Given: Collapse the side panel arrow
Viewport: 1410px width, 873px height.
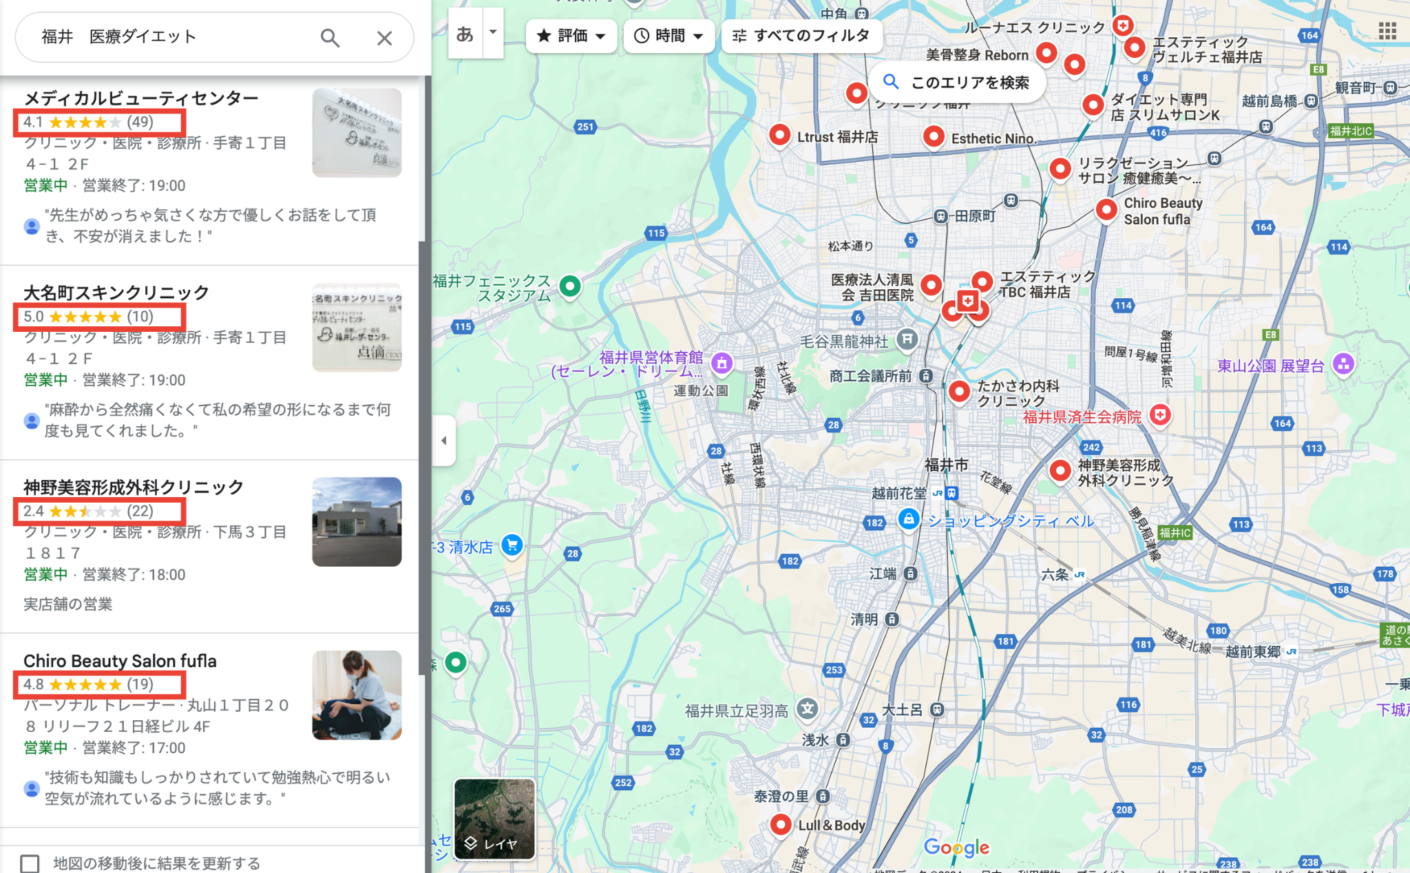Looking at the screenshot, I should [x=443, y=441].
